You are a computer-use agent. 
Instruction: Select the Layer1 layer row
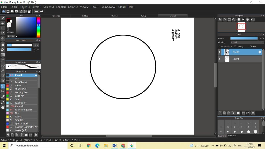[240, 59]
